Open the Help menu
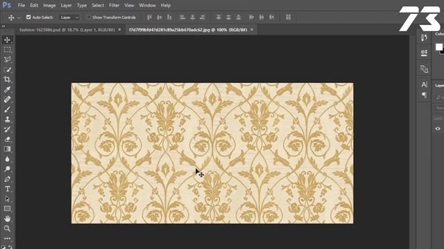This screenshot has height=249, width=444. [x=166, y=5]
